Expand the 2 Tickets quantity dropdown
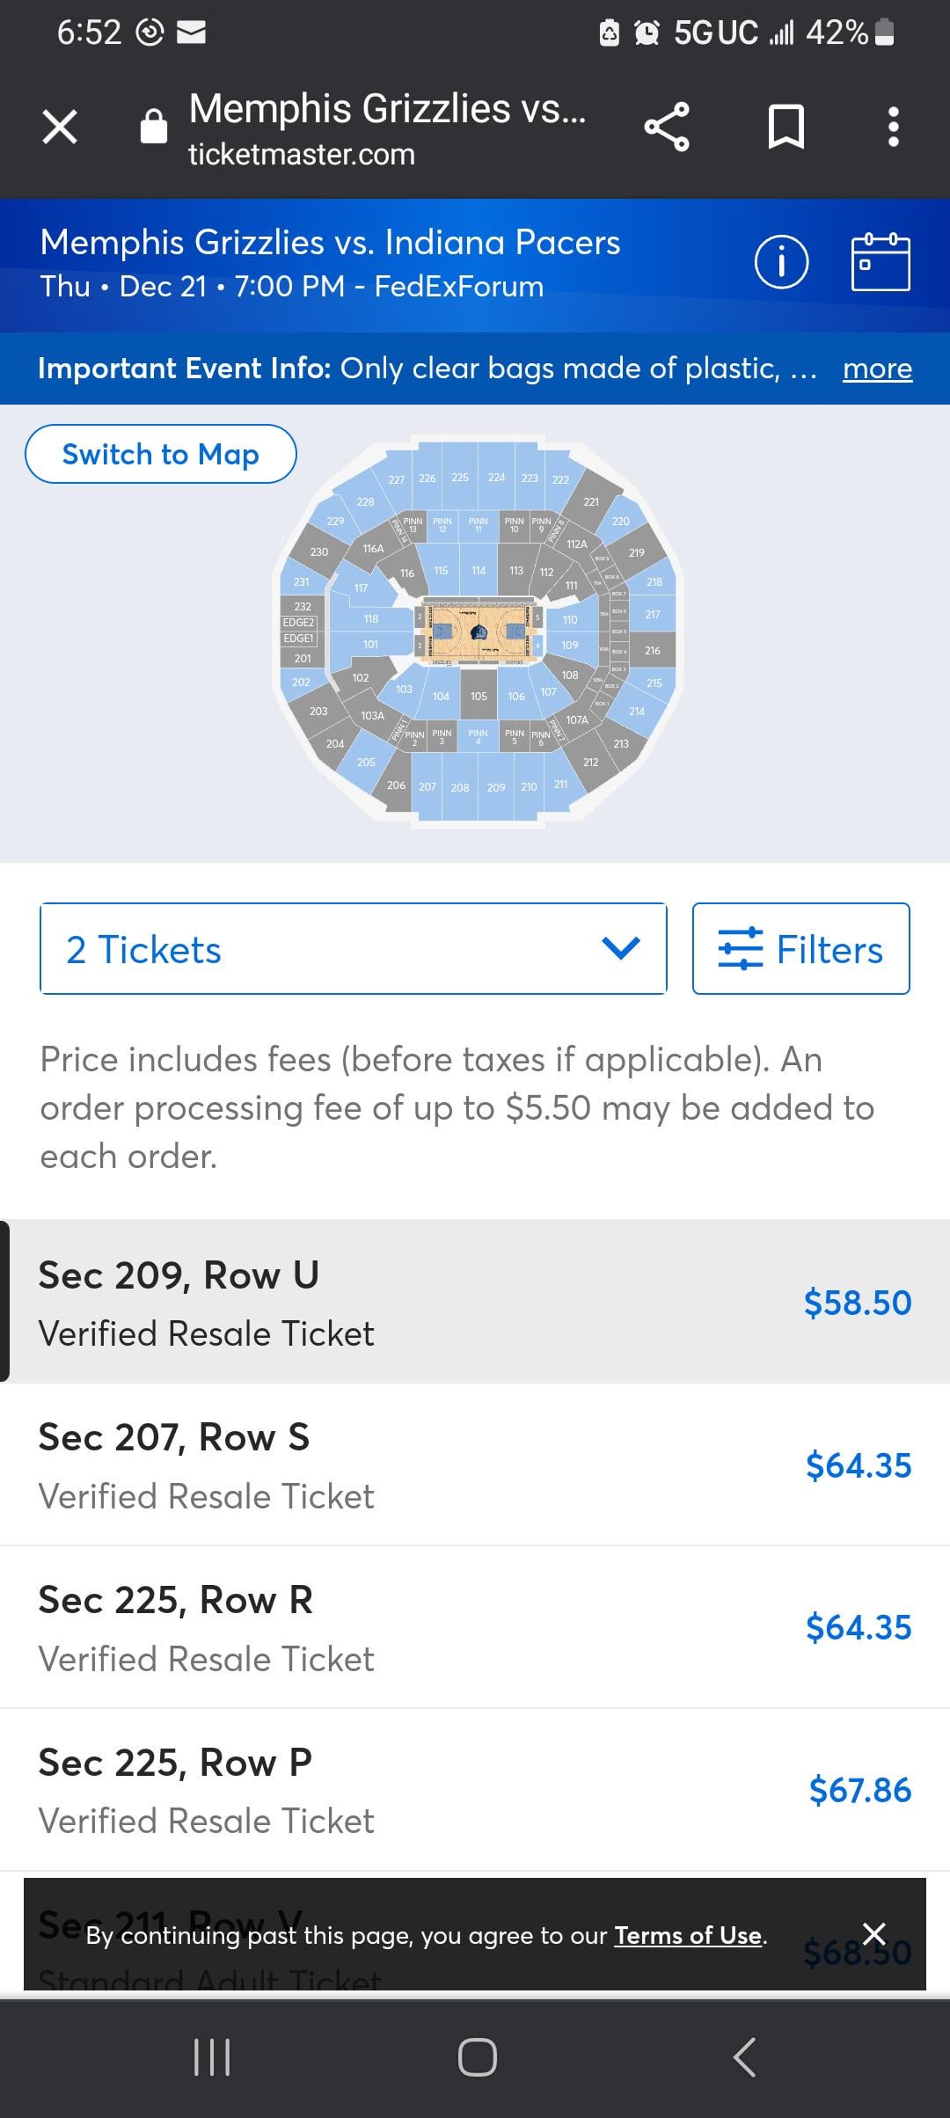Screen dimensions: 950x2118 click(x=353, y=949)
